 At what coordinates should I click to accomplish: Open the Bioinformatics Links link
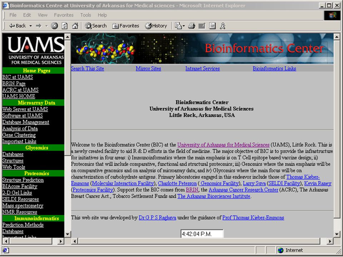274,69
